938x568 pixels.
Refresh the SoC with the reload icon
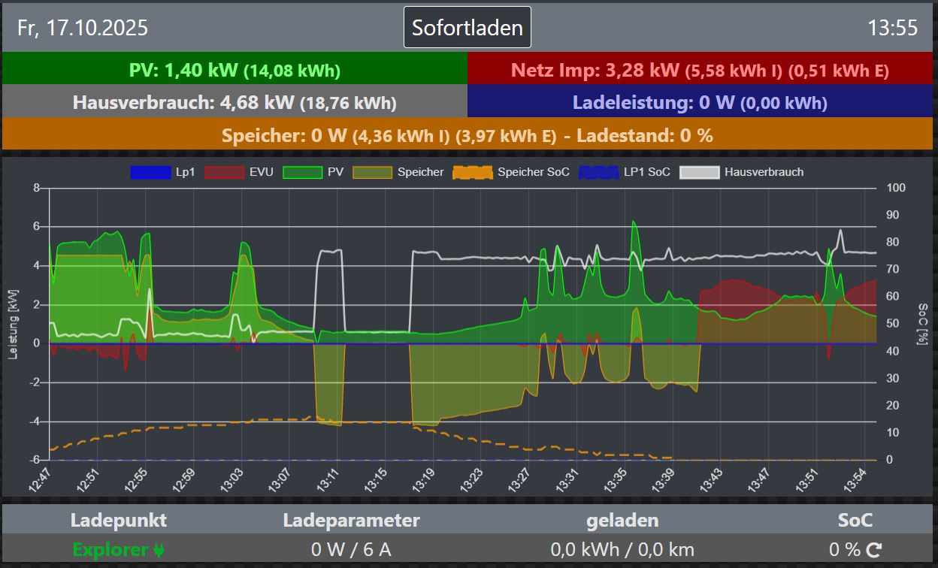(x=873, y=550)
